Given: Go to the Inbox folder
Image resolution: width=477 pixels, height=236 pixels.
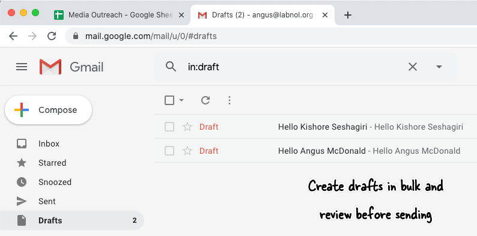Looking at the screenshot, I should coord(49,144).
